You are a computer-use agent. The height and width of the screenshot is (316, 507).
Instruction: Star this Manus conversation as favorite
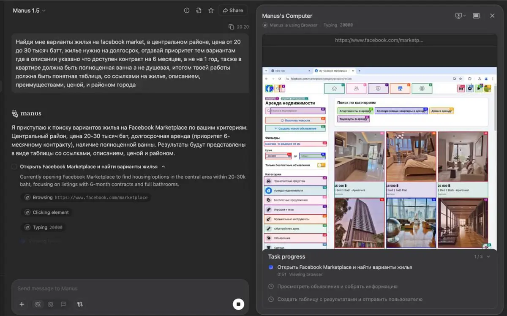[211, 11]
